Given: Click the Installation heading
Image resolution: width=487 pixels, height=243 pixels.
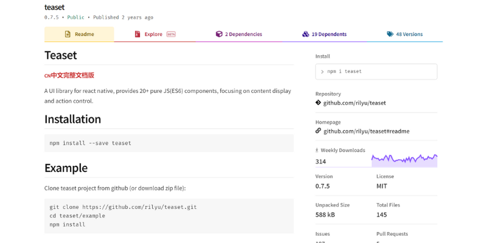Looking at the screenshot, I should (72, 119).
